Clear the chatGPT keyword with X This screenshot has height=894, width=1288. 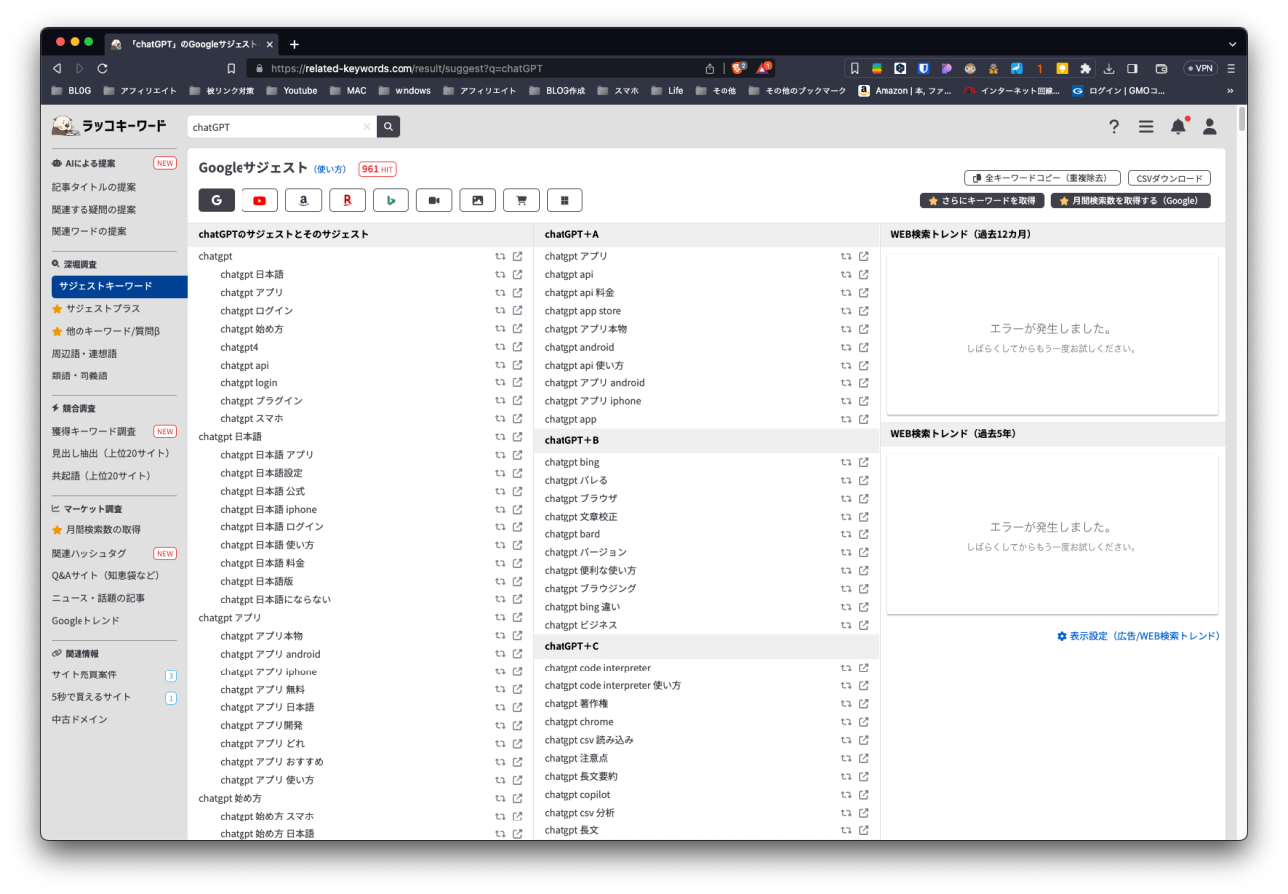(366, 127)
